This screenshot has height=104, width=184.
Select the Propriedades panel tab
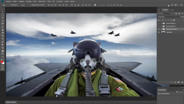162,90
